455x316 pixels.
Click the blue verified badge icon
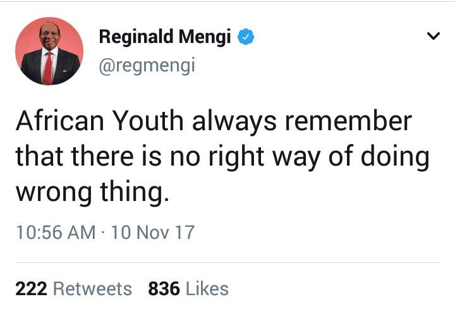click(x=246, y=37)
